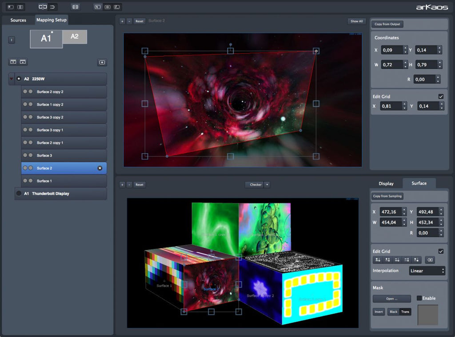Screen dimensions: 455x337
Task: Click the pointer selection tool icon
Action: (98, 7)
